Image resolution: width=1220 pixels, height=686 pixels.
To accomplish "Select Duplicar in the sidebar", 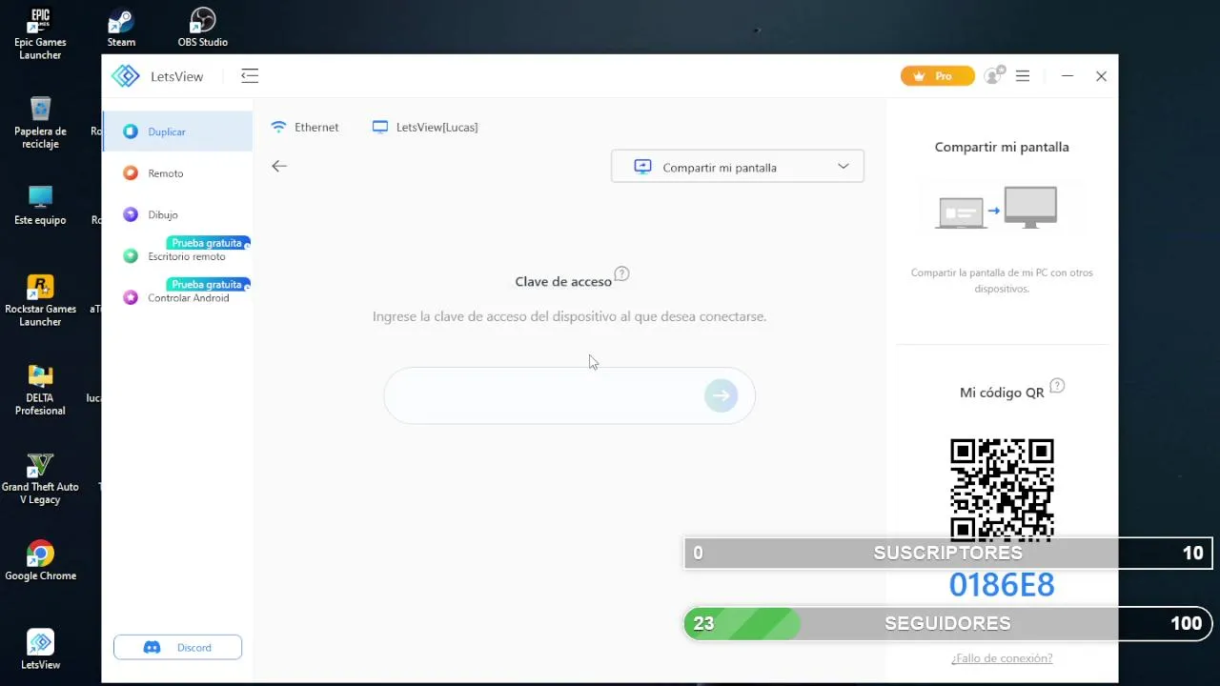I will tap(177, 131).
